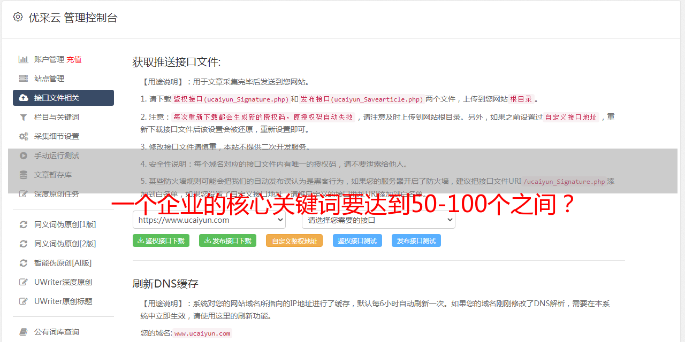Open 智能伪原创[AI版] in the sidebar

[63, 263]
